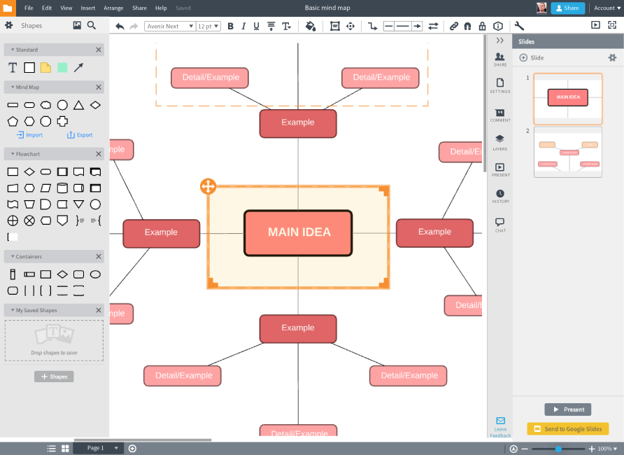Open the font size dropdown
This screenshot has height=455, width=624.
tap(207, 26)
